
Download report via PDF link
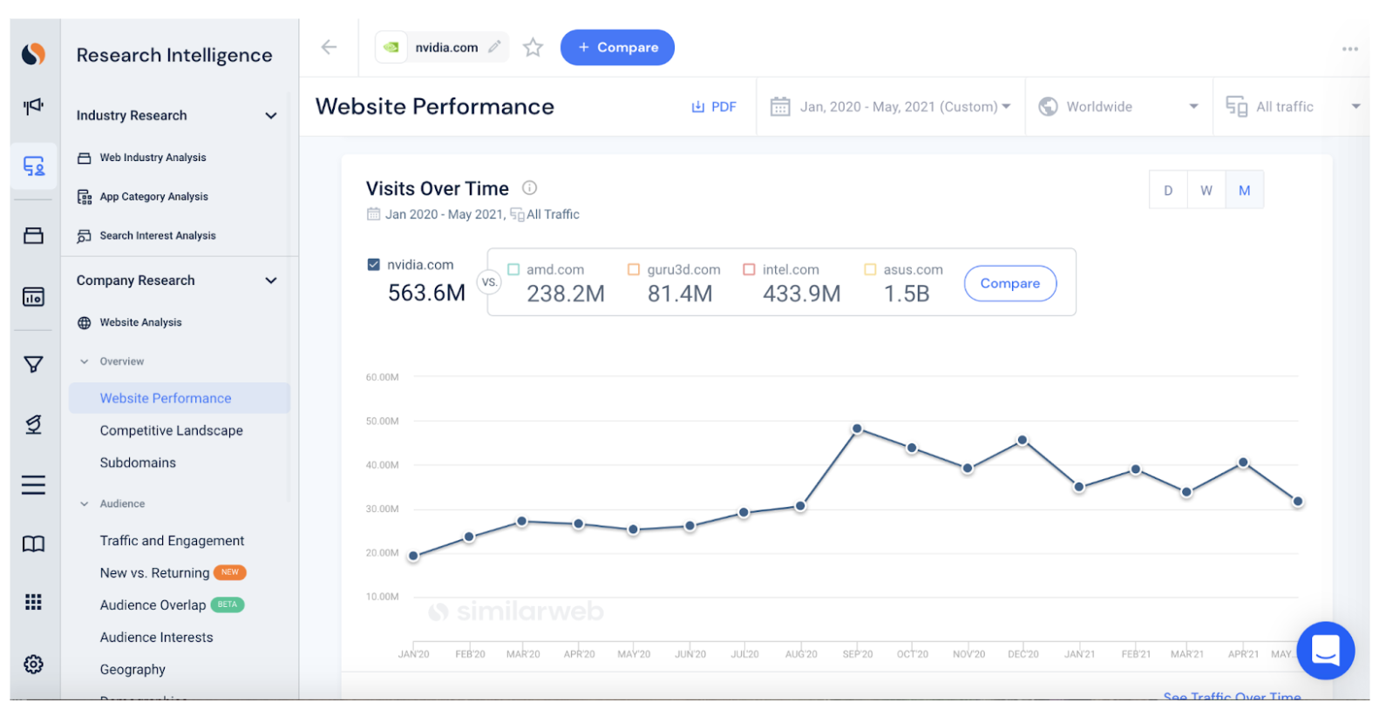[714, 106]
